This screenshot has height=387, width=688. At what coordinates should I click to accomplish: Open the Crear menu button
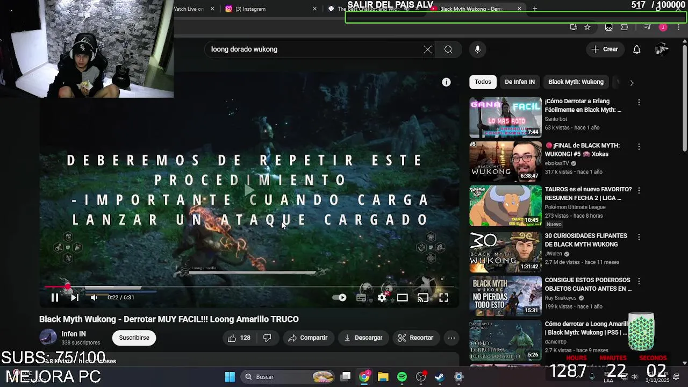605,49
